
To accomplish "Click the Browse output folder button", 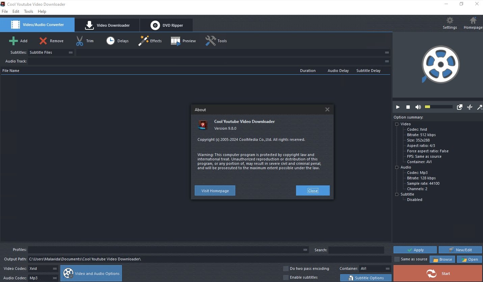I will pos(442,259).
